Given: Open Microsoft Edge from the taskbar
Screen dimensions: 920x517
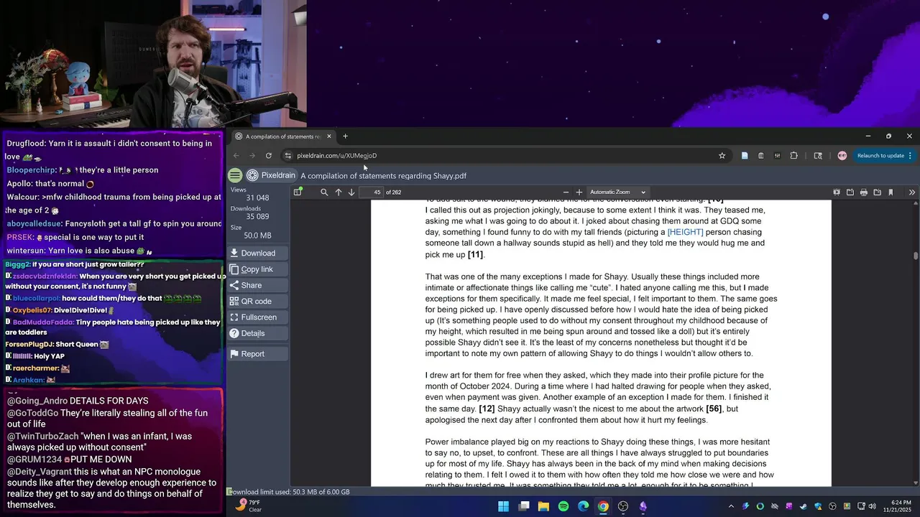Looking at the screenshot, I should click(583, 506).
